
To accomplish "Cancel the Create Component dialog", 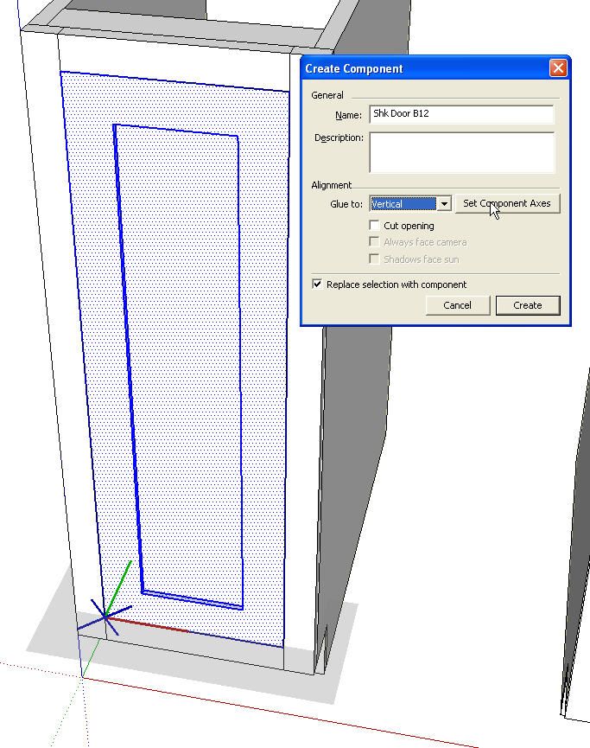I will [x=458, y=305].
